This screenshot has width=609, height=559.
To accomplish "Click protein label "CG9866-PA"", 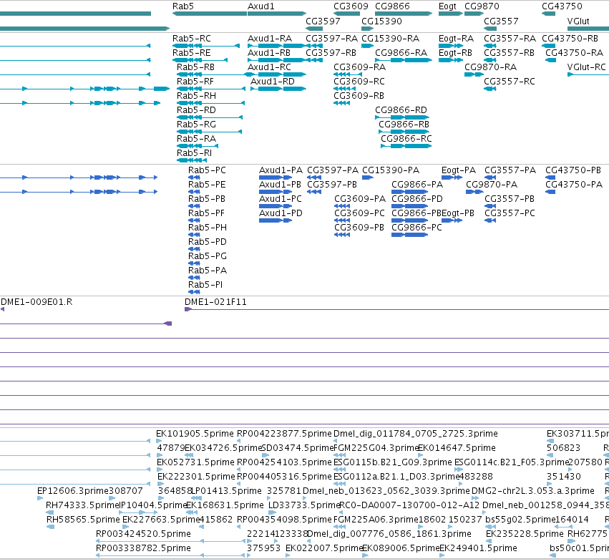I will click(x=417, y=185).
